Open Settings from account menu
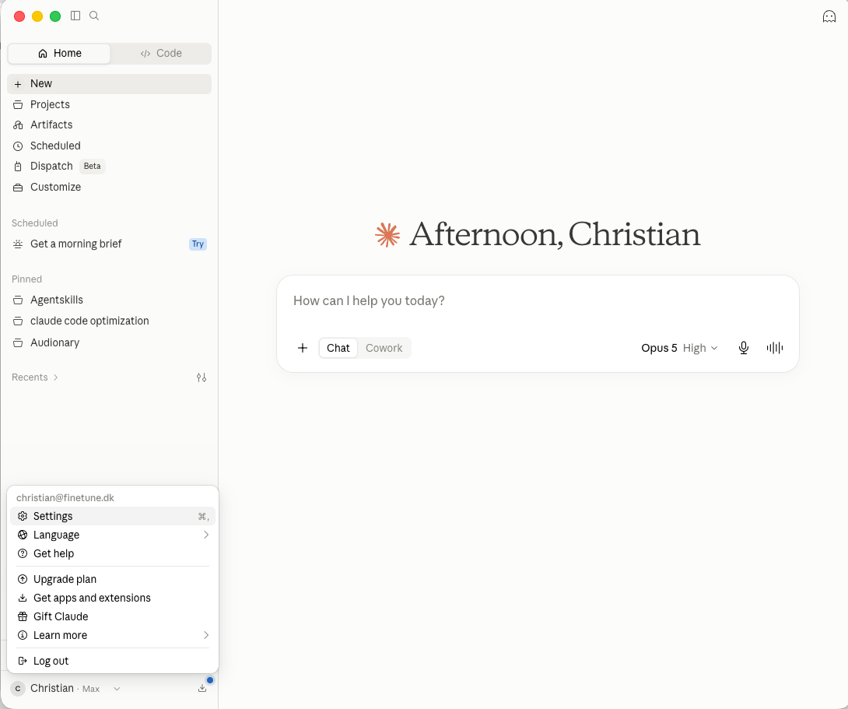This screenshot has width=848, height=709. pos(113,516)
